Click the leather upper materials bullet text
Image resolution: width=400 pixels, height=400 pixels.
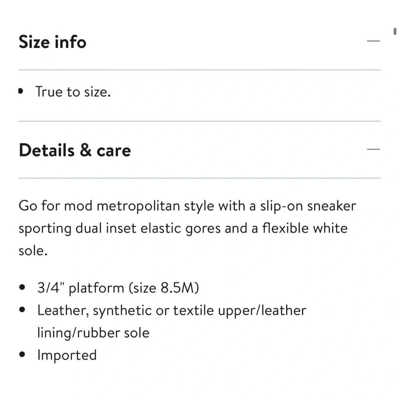point(172,322)
